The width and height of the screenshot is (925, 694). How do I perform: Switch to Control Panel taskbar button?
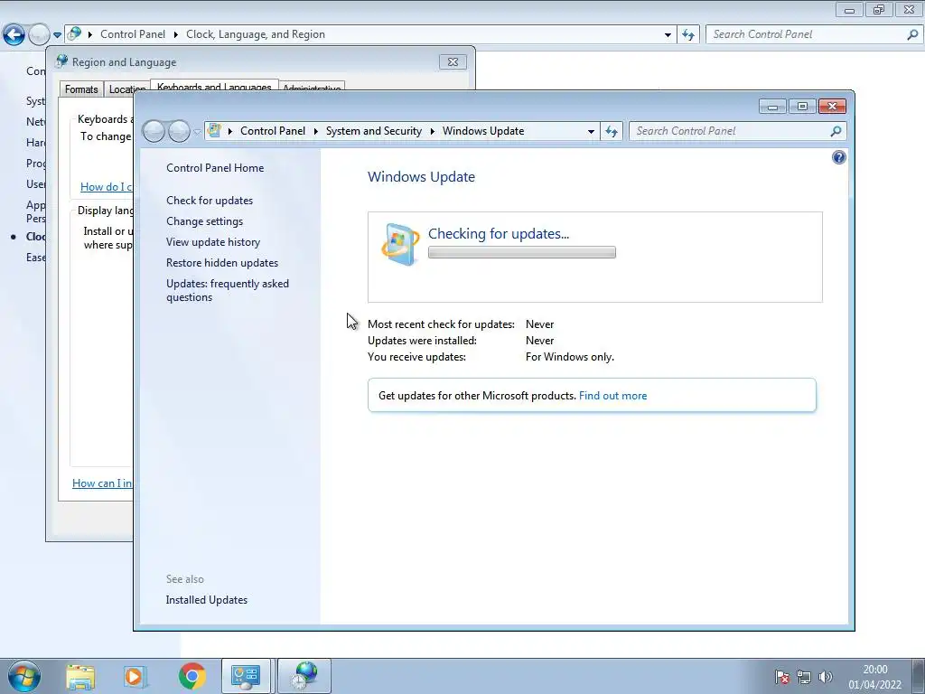tap(246, 676)
